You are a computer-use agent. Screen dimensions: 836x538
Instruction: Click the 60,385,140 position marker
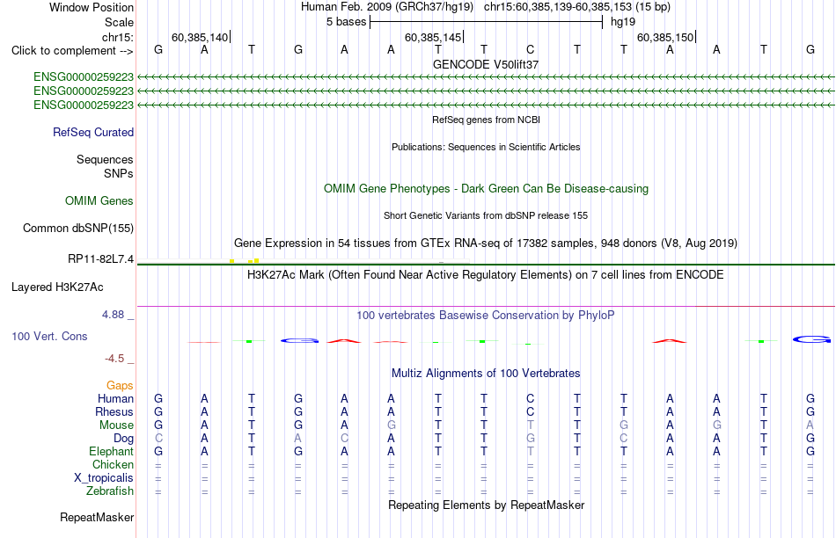pyautogui.click(x=200, y=37)
